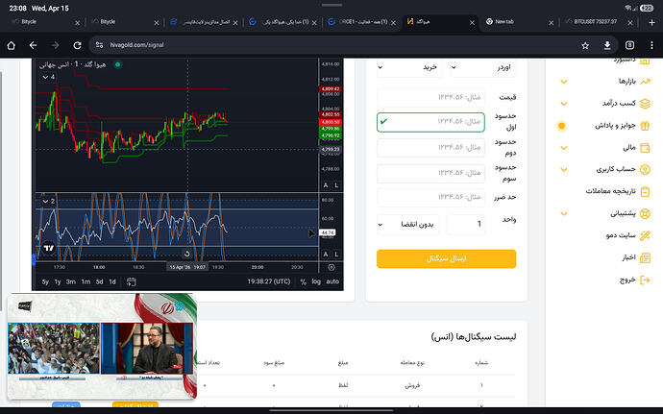Open تاریخچه معاملات sidebar item
Viewport: 663px width, 414px height.
[610, 191]
